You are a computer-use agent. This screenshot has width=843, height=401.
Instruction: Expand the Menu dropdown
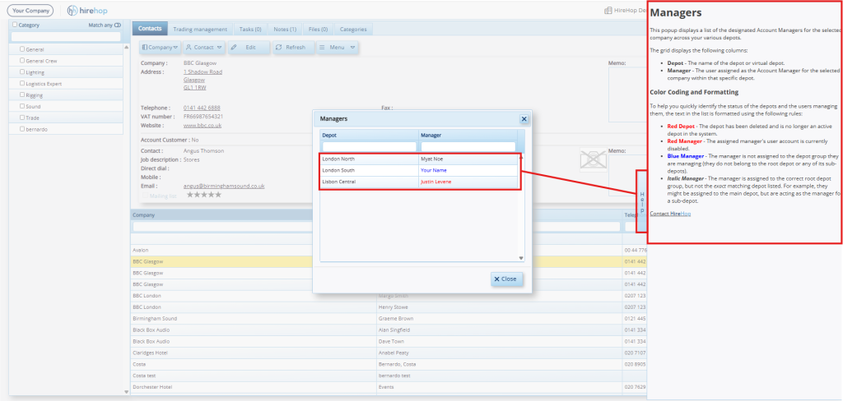tap(337, 47)
